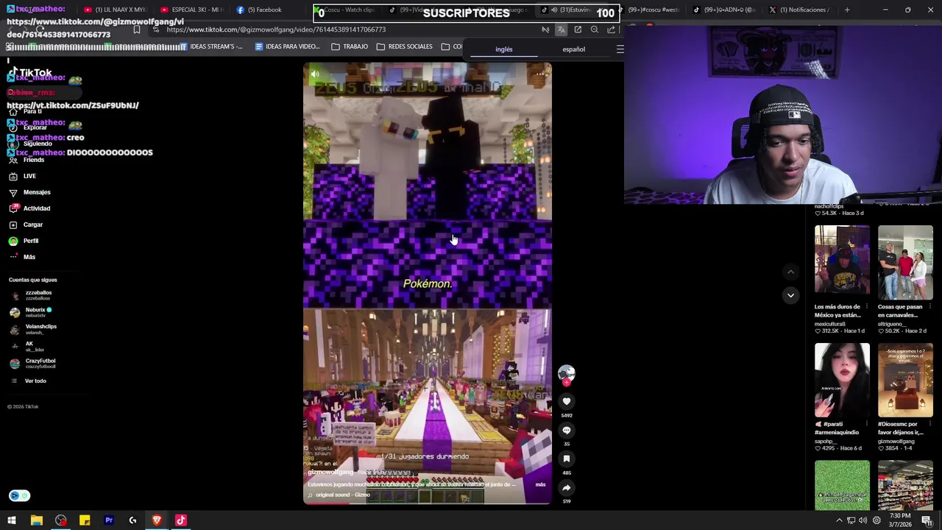The image size is (942, 530).
Task: Open the Windows notification center icon
Action: point(927,520)
